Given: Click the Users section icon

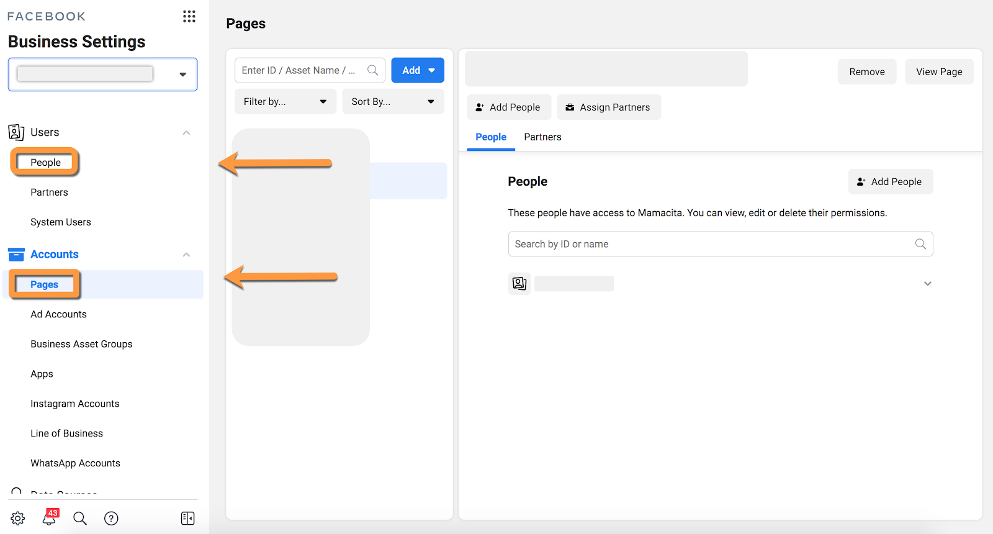Looking at the screenshot, I should [x=16, y=132].
